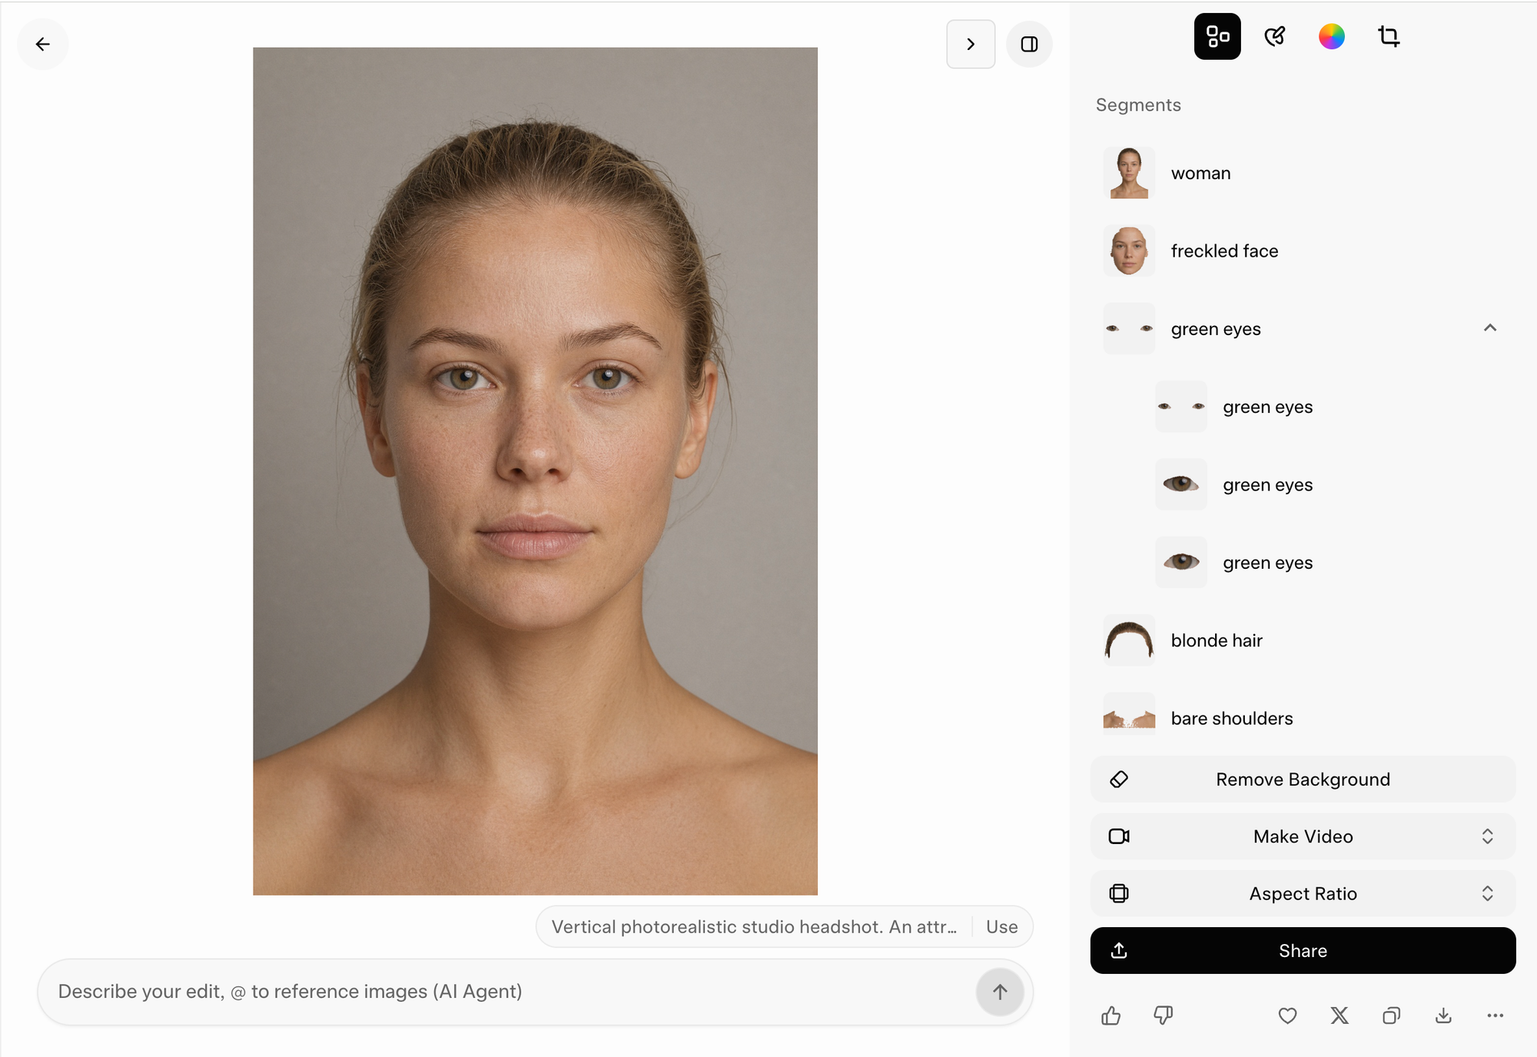Open the Aspect Ratio dropdown
Viewport: 1537px width, 1057px height.
[x=1303, y=893]
